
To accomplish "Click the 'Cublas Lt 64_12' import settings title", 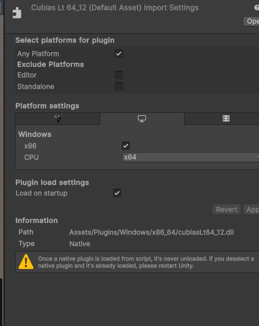I will pos(115,7).
